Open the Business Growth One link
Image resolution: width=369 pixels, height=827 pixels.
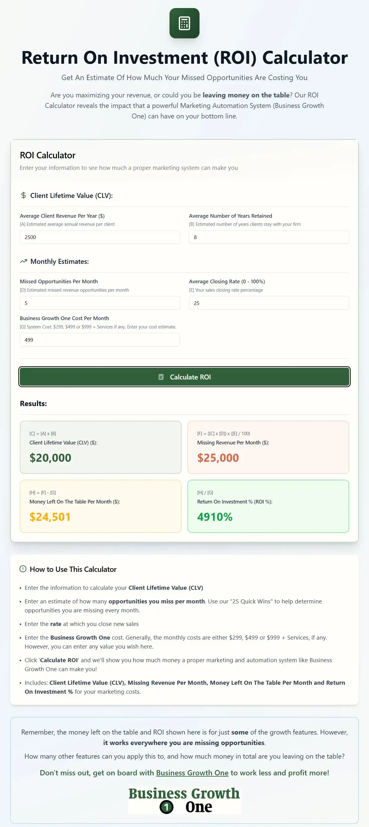point(192,773)
